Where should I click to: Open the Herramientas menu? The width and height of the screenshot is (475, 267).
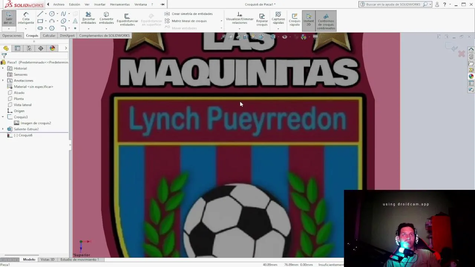click(x=120, y=4)
